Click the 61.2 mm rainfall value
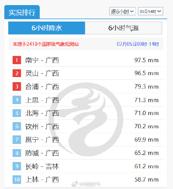 tap(147, 166)
